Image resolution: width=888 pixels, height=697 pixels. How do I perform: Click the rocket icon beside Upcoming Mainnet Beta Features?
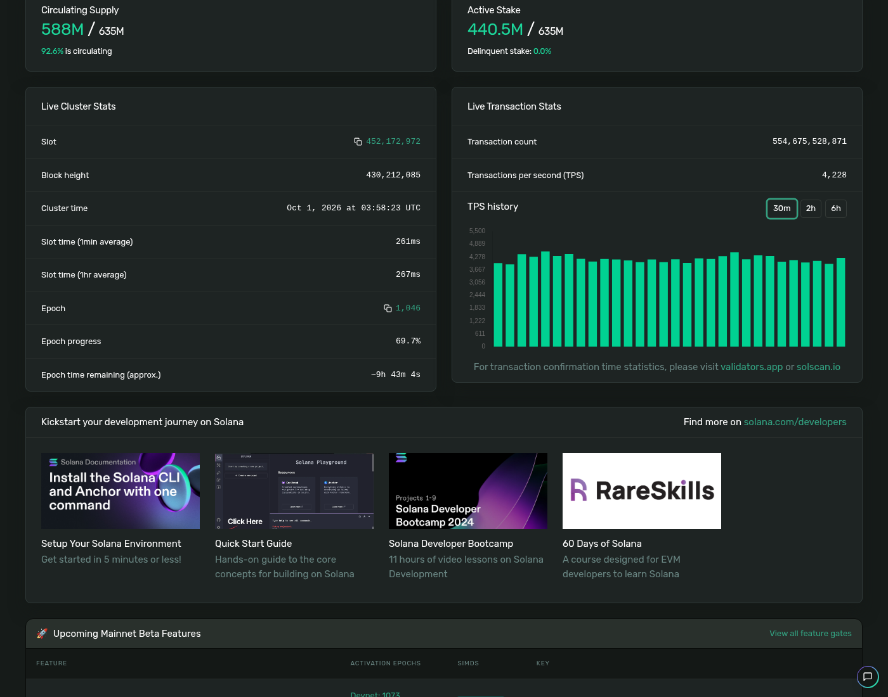(x=42, y=634)
